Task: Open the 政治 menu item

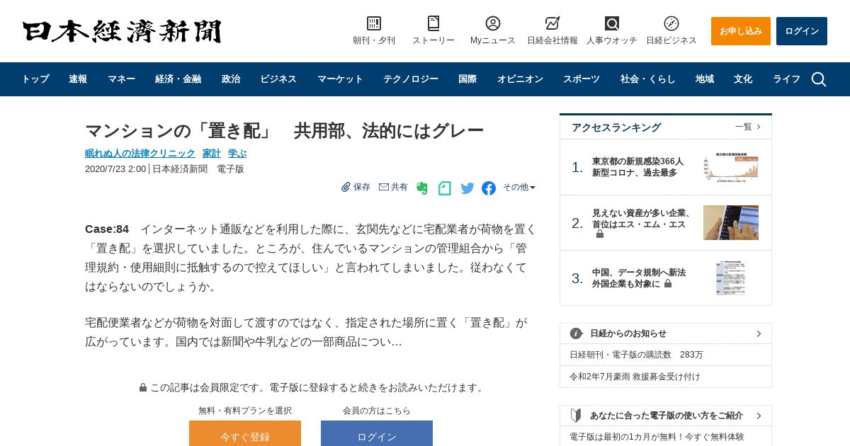Action: click(231, 79)
